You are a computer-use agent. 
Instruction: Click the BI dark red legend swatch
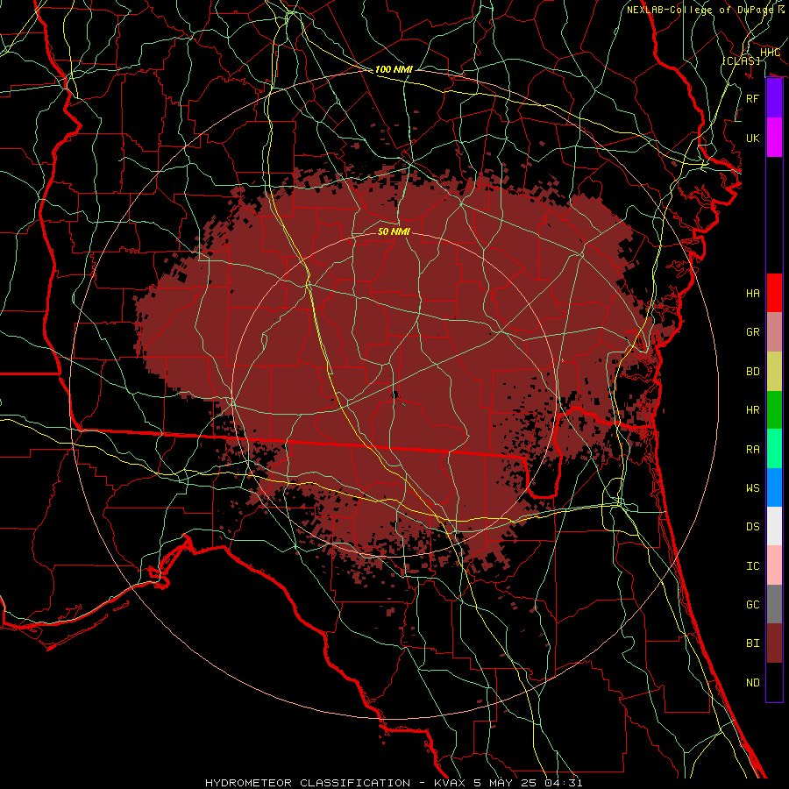pyautogui.click(x=774, y=643)
